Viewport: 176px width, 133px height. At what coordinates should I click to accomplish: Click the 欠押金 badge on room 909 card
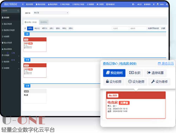124,103
